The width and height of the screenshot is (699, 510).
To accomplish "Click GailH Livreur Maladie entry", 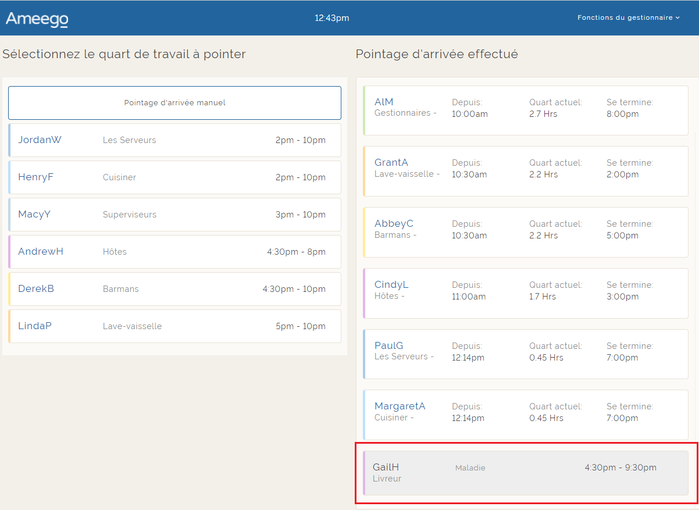I will [525, 473].
